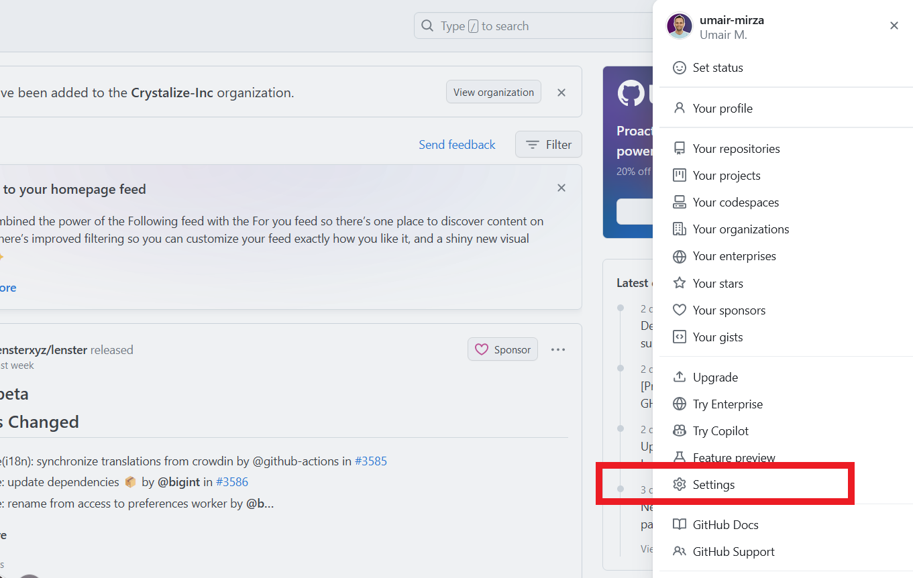Click the magnifier icon in search bar

427,26
